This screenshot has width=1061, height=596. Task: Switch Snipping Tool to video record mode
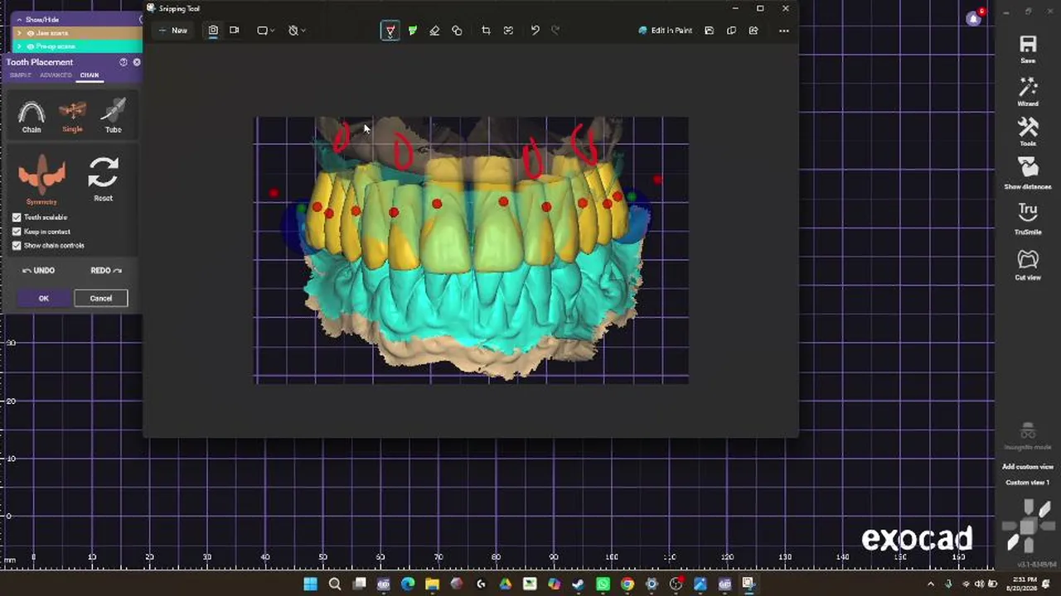click(234, 31)
